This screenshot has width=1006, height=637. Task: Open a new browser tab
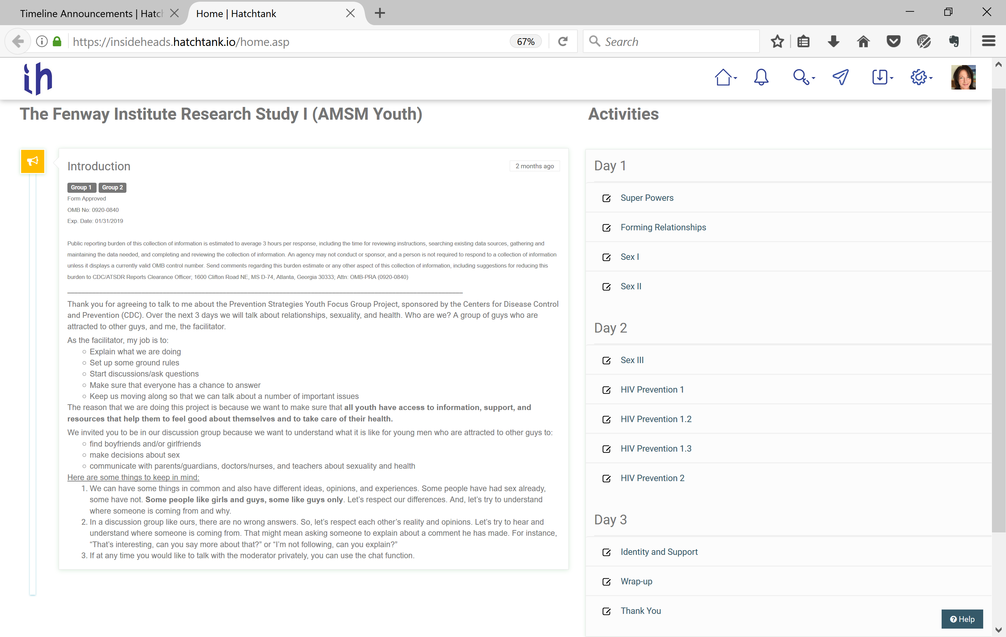pos(379,13)
